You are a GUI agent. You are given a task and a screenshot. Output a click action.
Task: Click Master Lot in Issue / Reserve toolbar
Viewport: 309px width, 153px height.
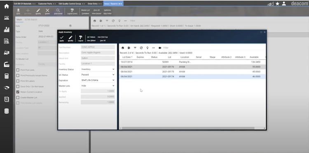pyautogui.click(x=85, y=10)
